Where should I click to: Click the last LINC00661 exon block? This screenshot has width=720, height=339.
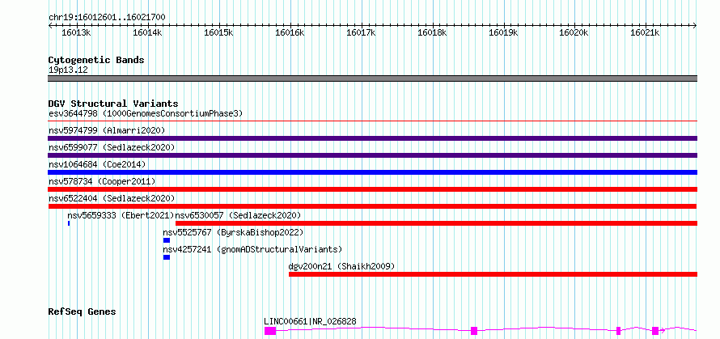click(x=655, y=331)
